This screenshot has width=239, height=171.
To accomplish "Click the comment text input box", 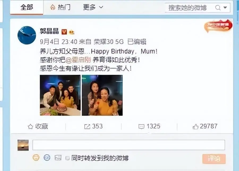I will [x=129, y=145].
